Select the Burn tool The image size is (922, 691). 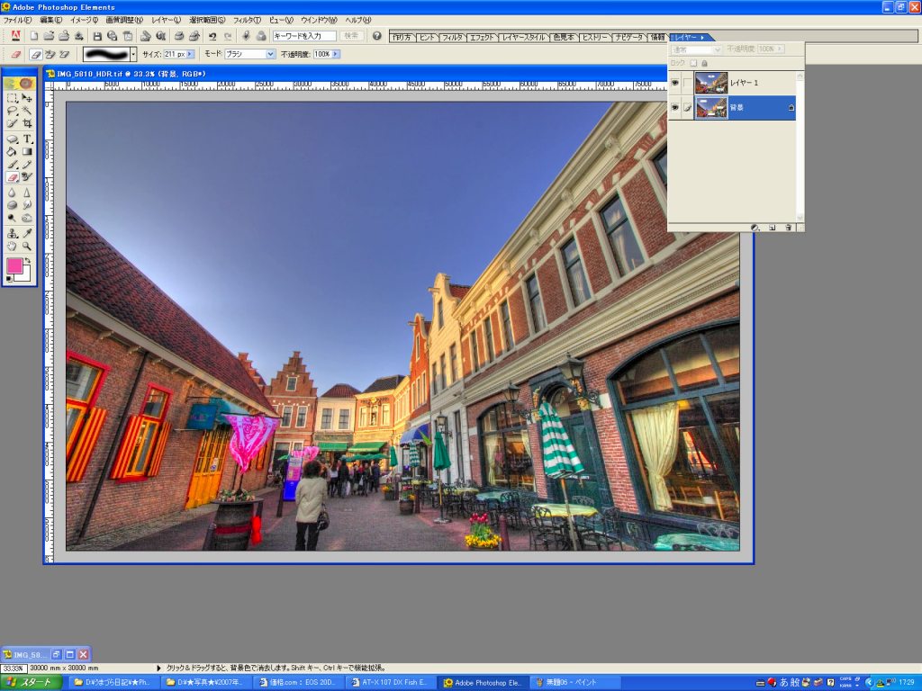click(x=27, y=218)
